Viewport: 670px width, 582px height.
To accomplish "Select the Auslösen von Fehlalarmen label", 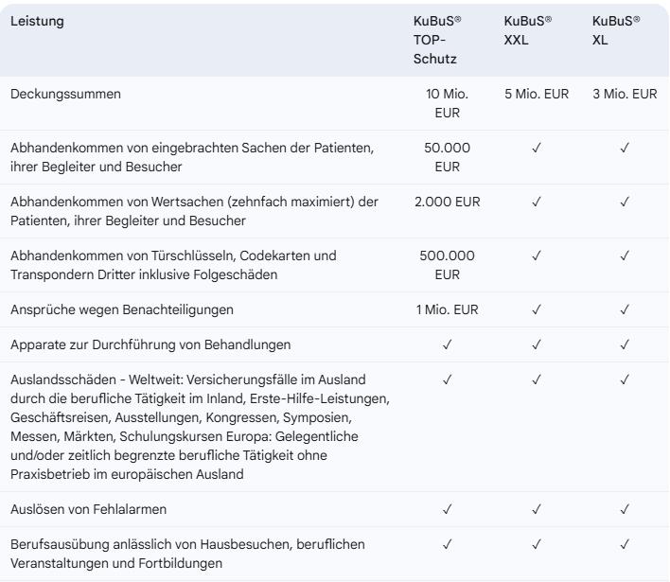I will pyautogui.click(x=88, y=509).
